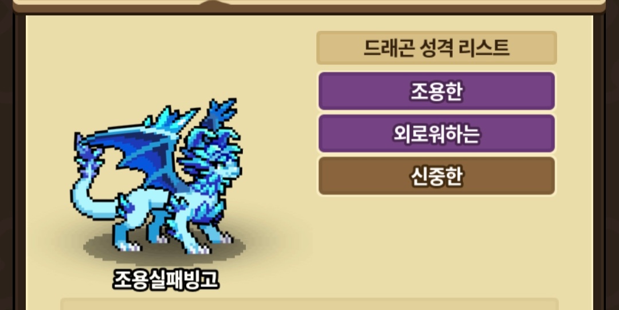Click the dragon's spiky tail tip

(86, 158)
